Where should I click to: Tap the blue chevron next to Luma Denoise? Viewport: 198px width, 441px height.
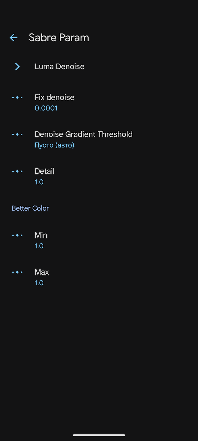[x=17, y=66]
